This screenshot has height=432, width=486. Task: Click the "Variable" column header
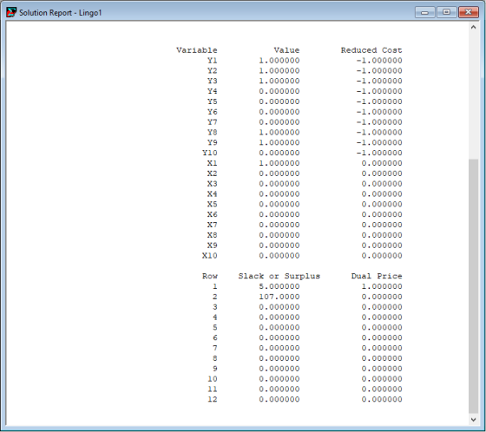[x=197, y=50]
